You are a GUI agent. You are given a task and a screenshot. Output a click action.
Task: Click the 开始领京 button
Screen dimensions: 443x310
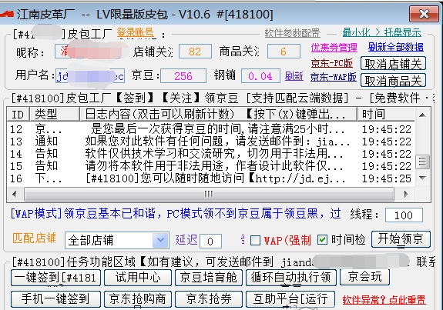(x=401, y=239)
